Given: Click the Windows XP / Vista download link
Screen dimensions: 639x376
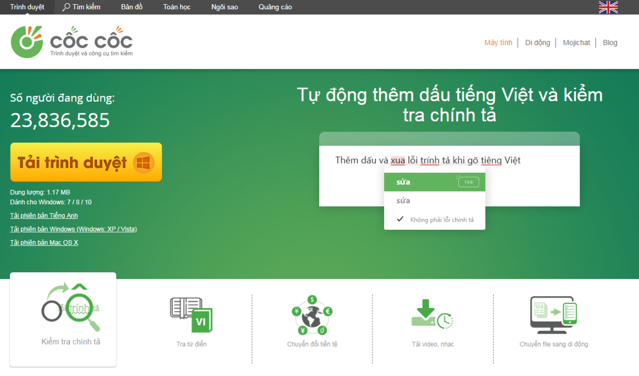Looking at the screenshot, I should tap(73, 229).
